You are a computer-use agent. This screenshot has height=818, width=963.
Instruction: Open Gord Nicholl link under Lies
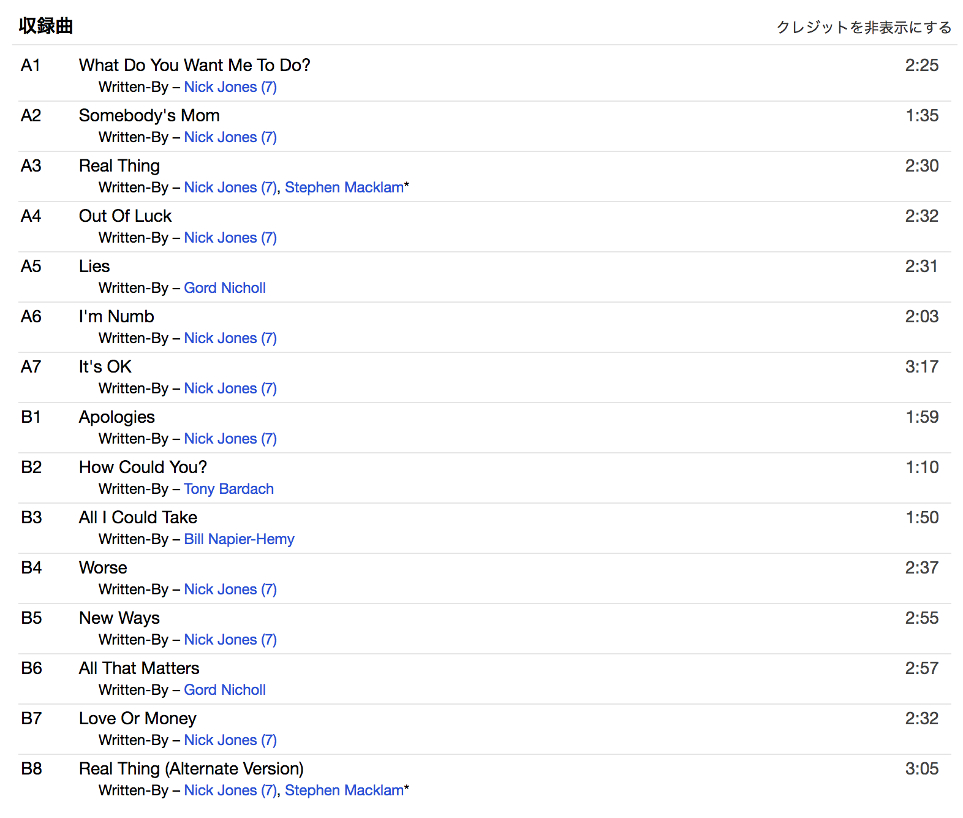coord(224,288)
